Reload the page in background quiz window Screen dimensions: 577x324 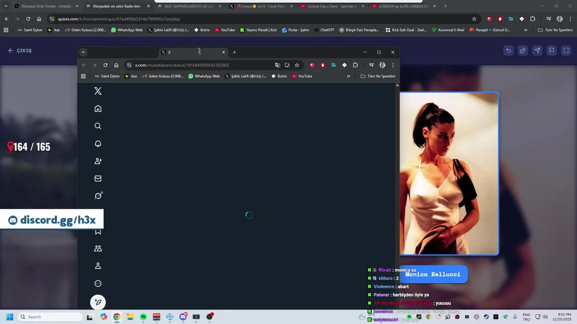click(28, 19)
